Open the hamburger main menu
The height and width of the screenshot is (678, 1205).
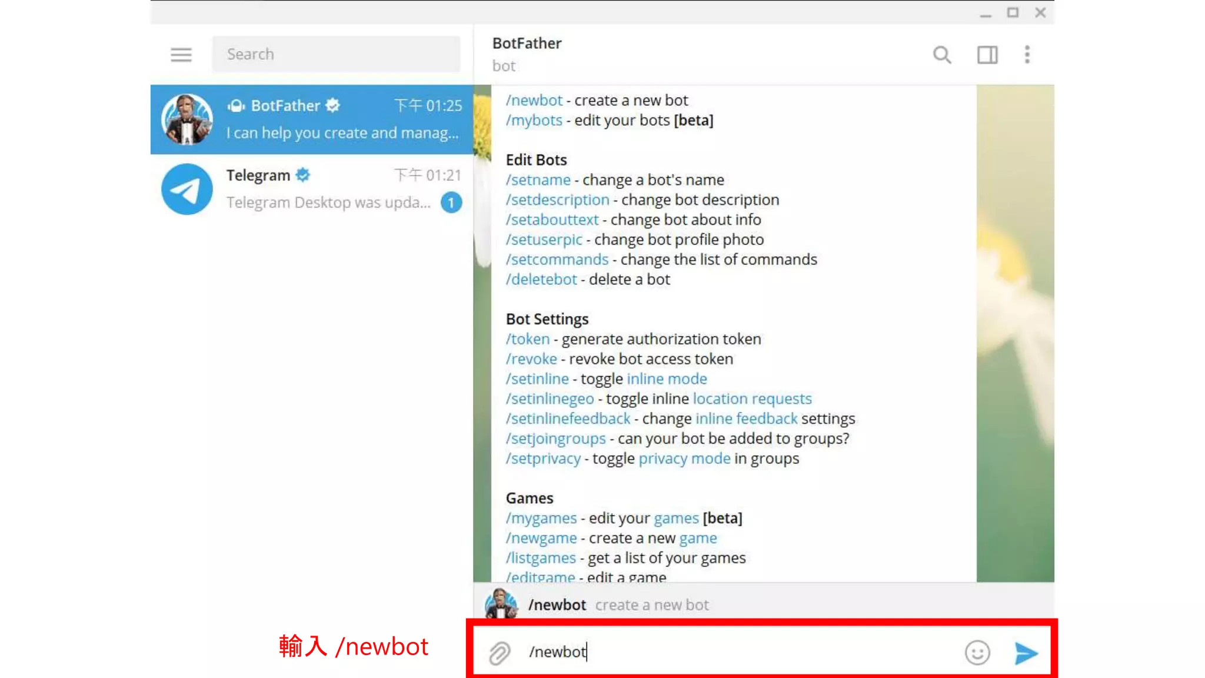pos(181,55)
